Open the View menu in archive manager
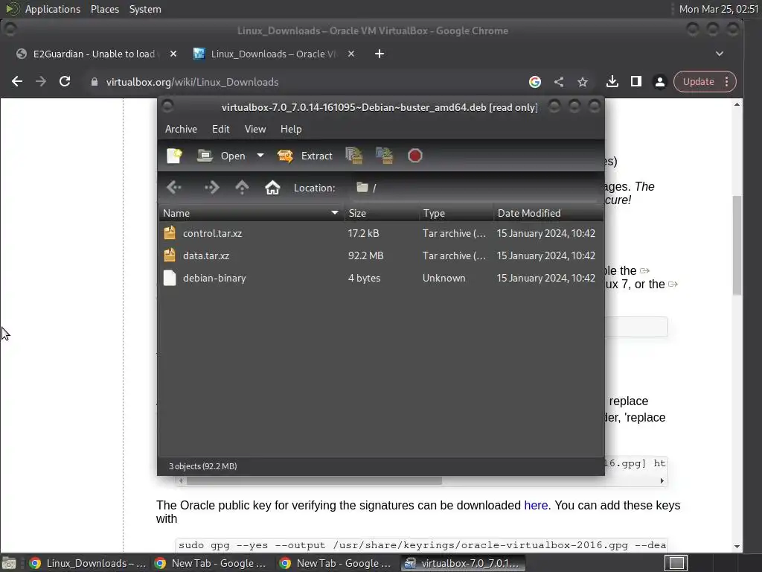This screenshot has height=572, width=762. click(255, 130)
